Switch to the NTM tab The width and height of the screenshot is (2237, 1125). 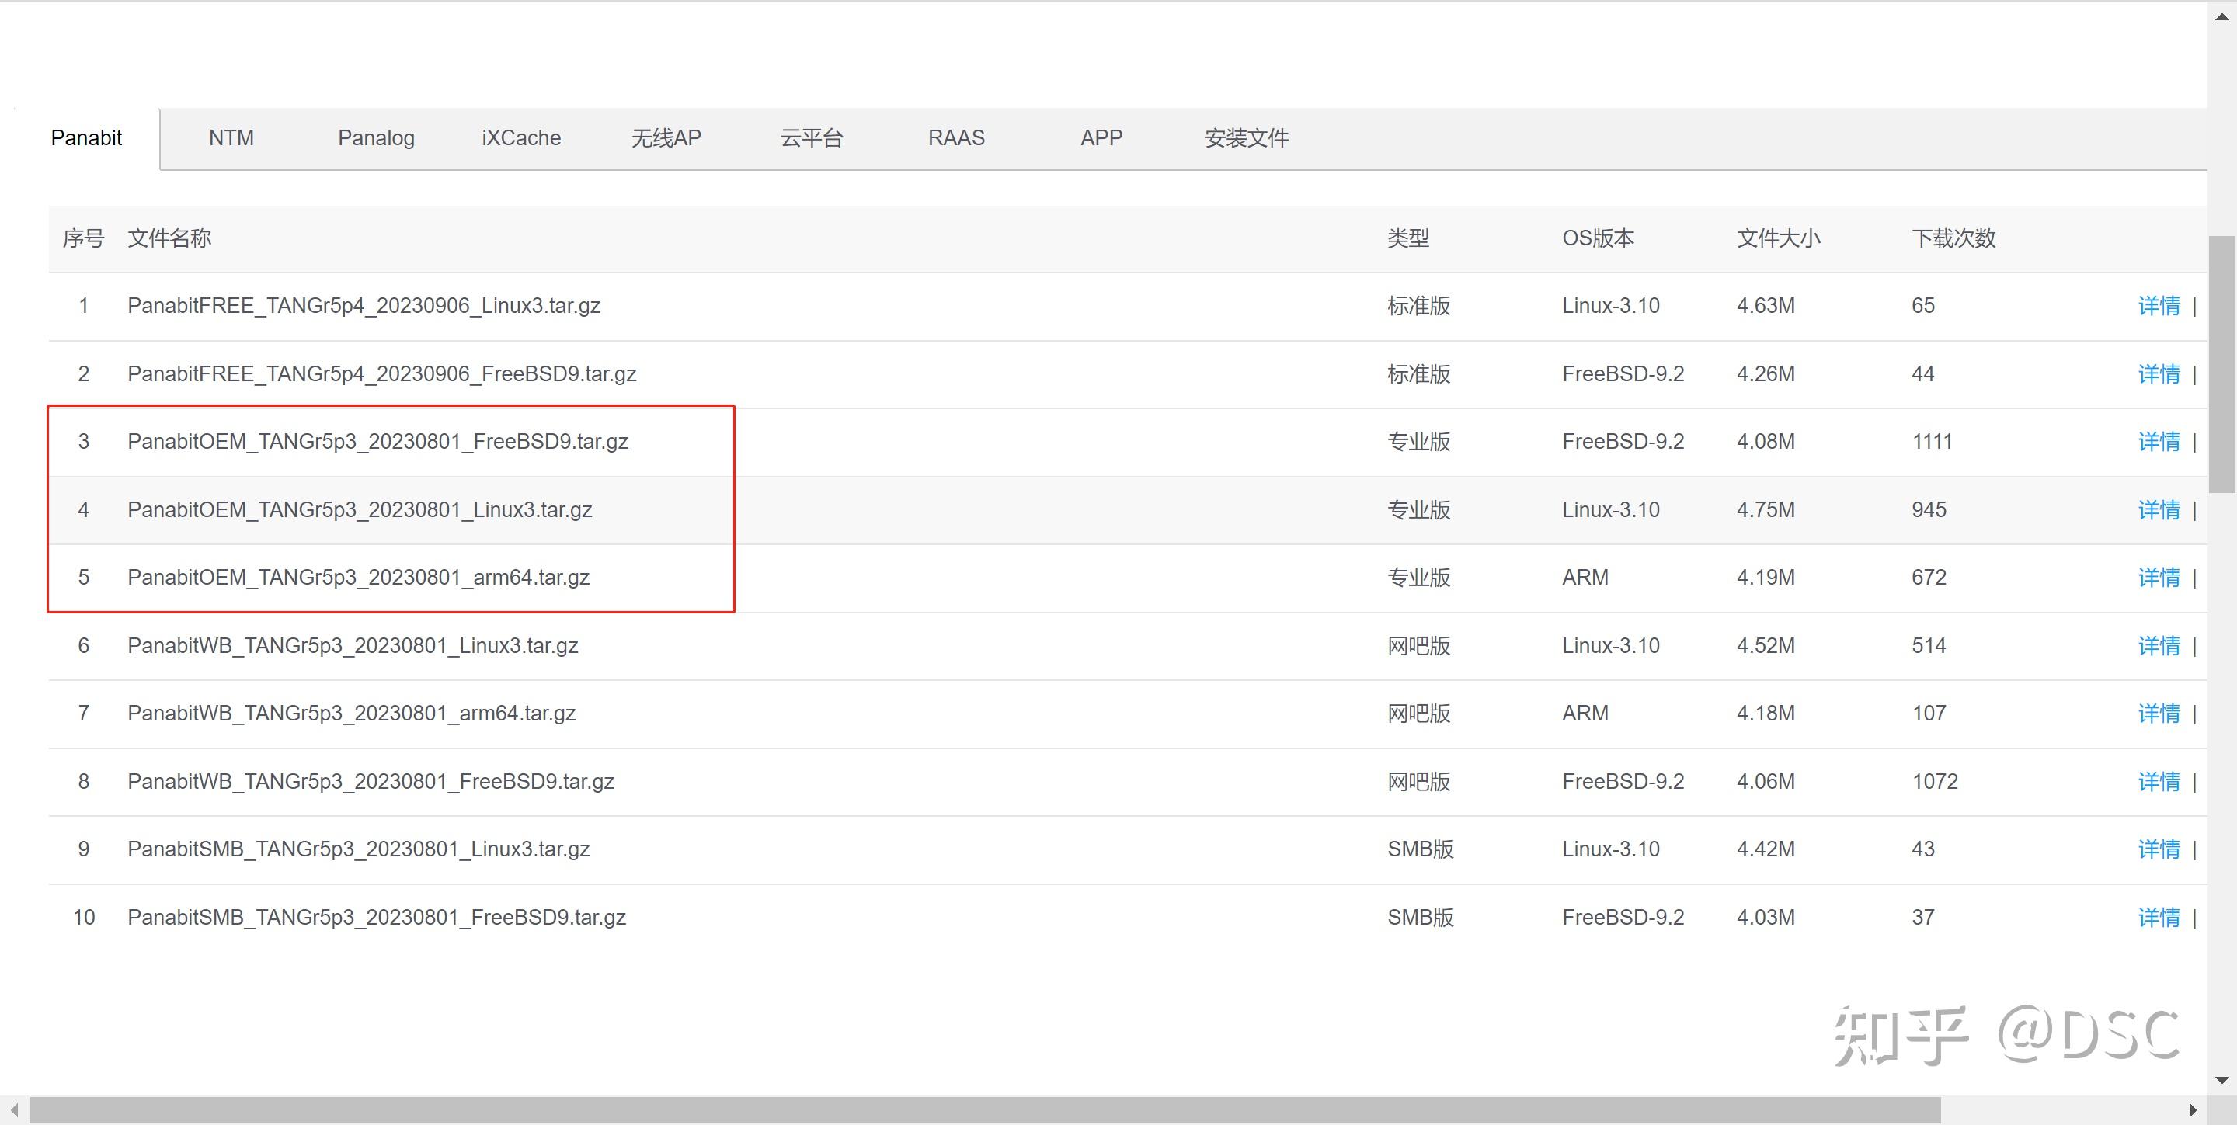point(231,138)
